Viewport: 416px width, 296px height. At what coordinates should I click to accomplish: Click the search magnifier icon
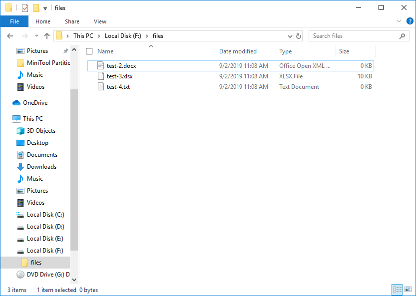pos(402,36)
